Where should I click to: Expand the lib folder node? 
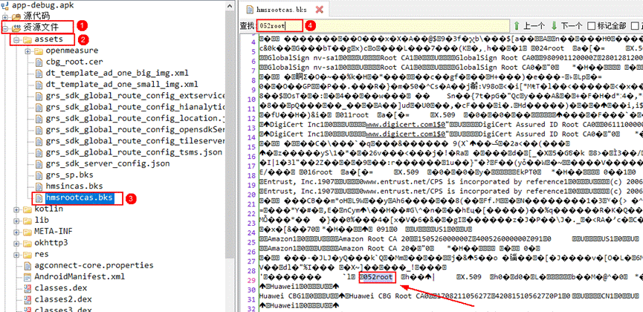point(16,220)
